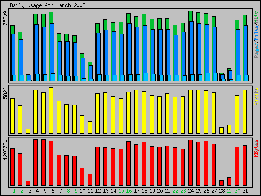Select the red KBytes bar for day 29
This screenshot has height=196, width=261.
click(229, 181)
